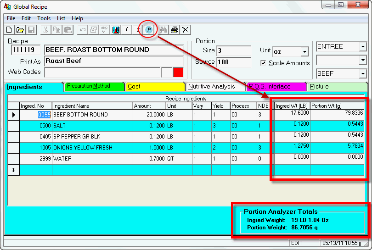The height and width of the screenshot is (250, 372).
Task: Expand the empty middle category dropdown
Action: pos(362,60)
